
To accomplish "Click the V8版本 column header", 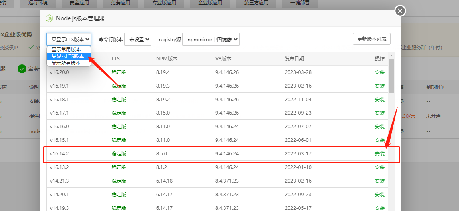I will (x=223, y=58).
